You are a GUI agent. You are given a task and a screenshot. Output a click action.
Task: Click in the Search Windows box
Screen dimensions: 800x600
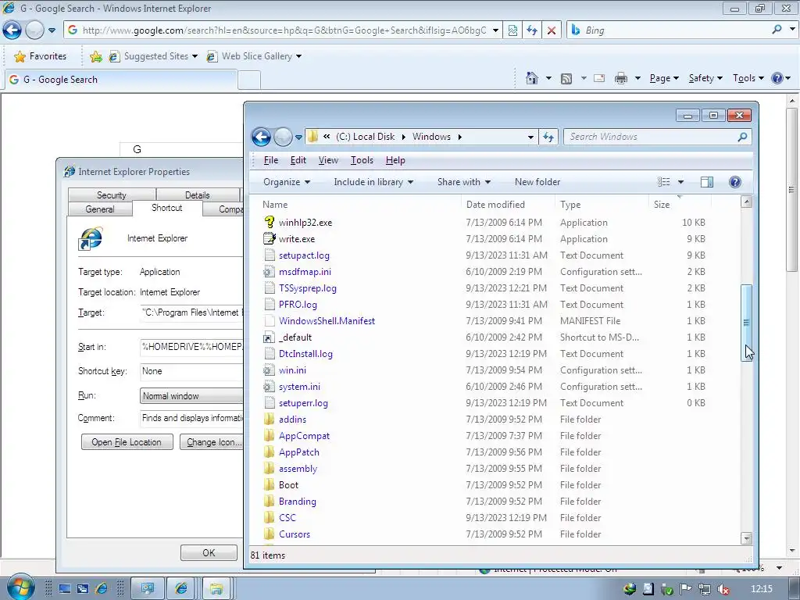pyautogui.click(x=651, y=137)
